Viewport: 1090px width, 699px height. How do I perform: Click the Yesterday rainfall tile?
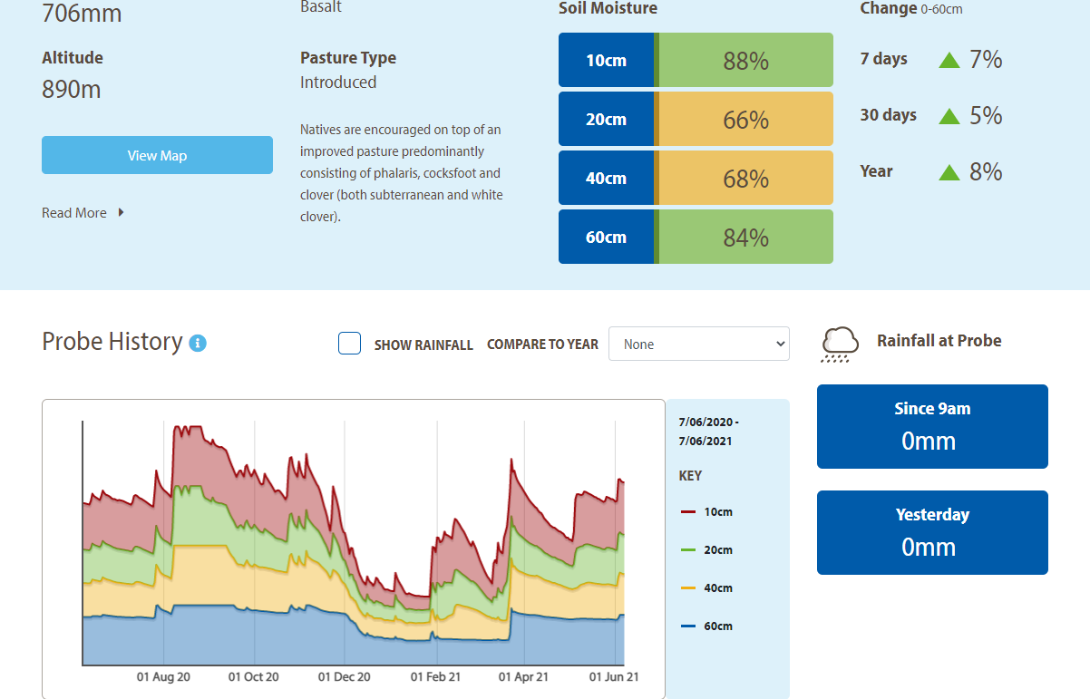[x=932, y=533]
